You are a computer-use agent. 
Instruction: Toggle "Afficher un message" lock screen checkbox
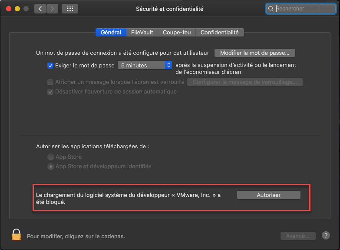[50, 82]
